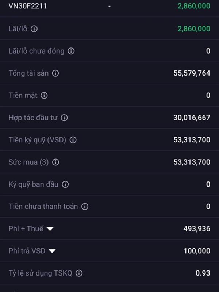Open info icon next to Lãi/lỗ
The height and width of the screenshot is (292, 219).
tap(34, 29)
